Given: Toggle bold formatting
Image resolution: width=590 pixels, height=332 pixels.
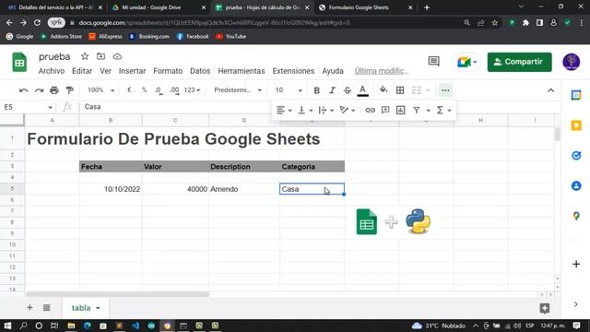Looking at the screenshot, I should click(317, 90).
